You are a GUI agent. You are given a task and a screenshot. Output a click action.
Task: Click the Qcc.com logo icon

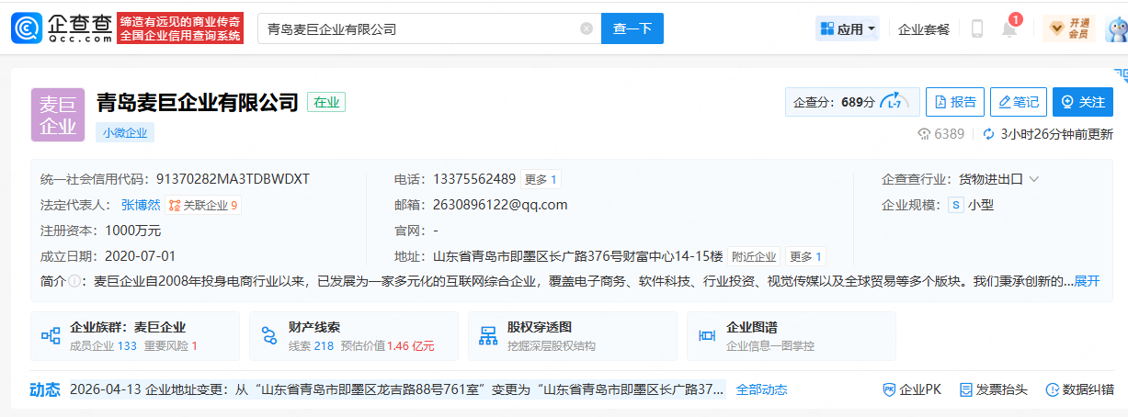coord(28,28)
